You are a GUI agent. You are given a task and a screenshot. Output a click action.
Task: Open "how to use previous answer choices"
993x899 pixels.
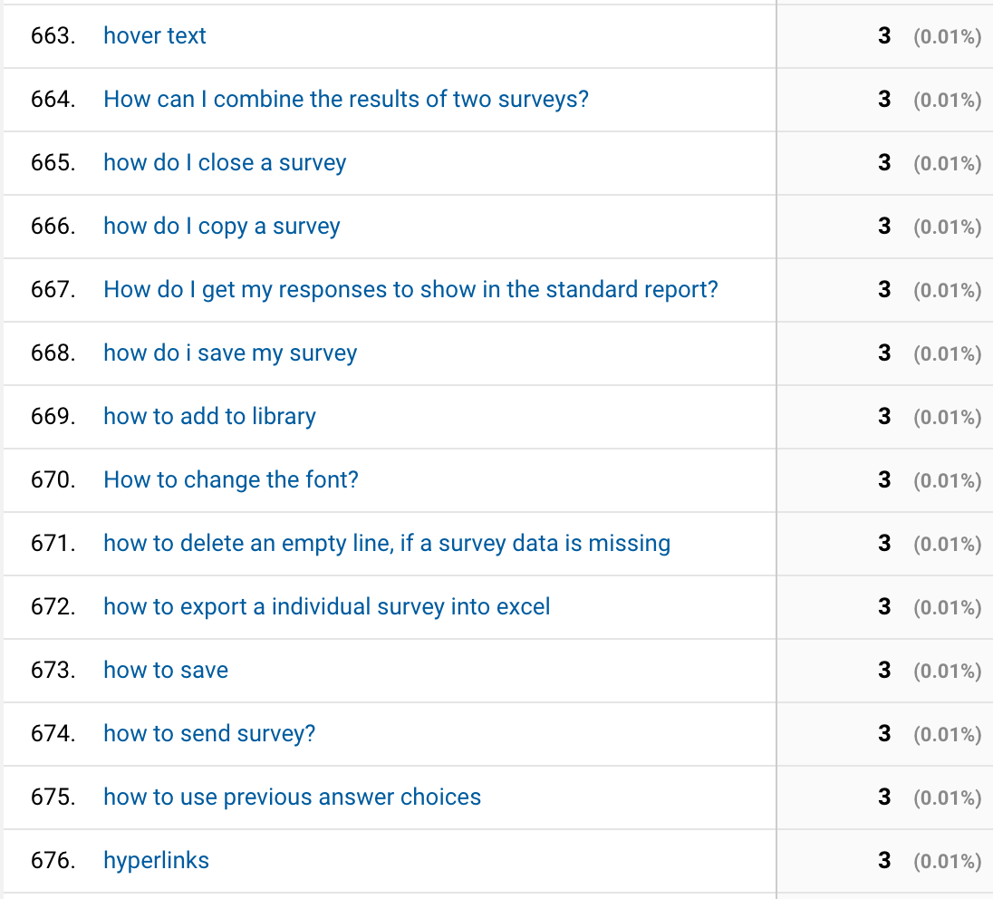point(292,797)
